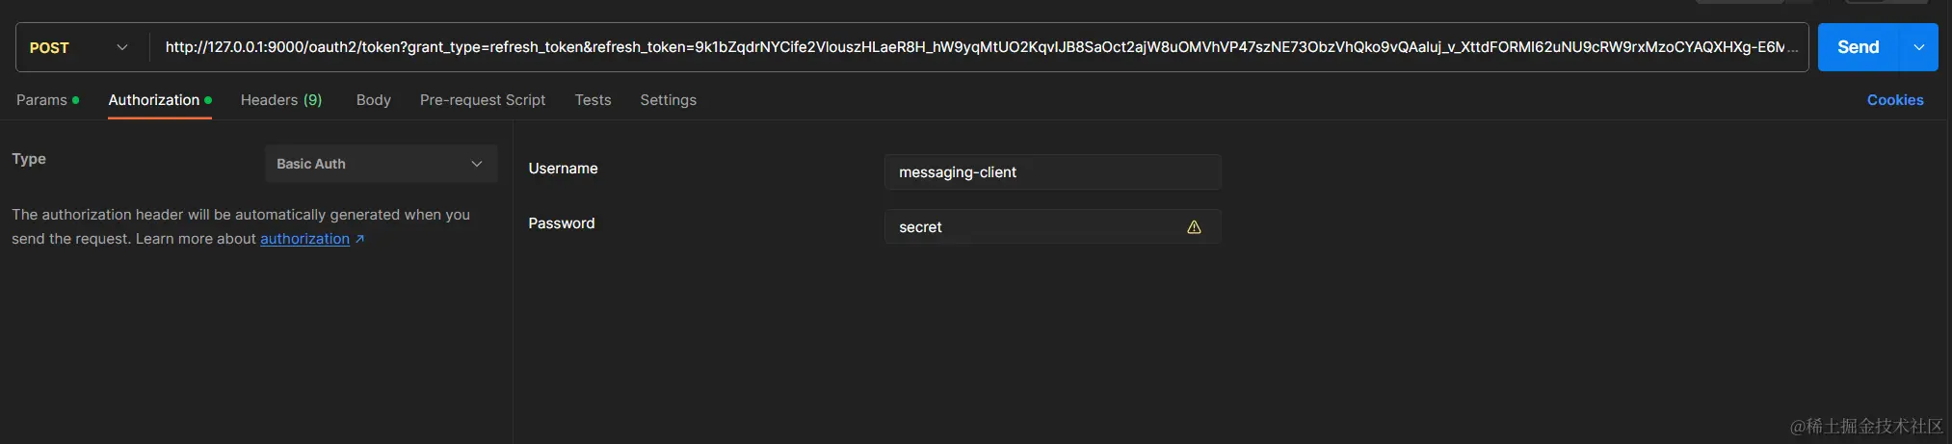The height and width of the screenshot is (444, 1952).
Task: Focus the Username field with messaging-client
Action: click(1050, 172)
